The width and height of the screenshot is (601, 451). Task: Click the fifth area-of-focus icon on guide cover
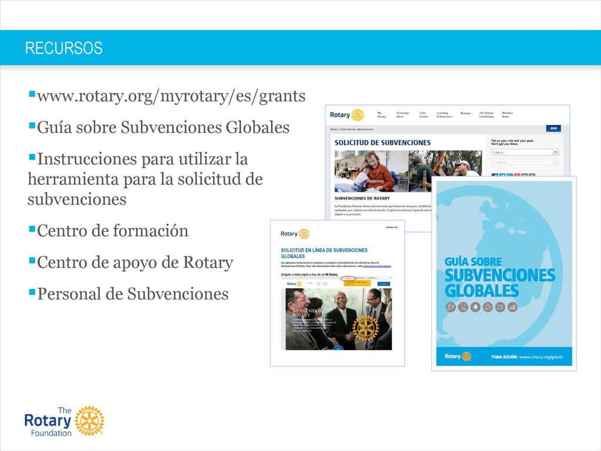click(500, 307)
